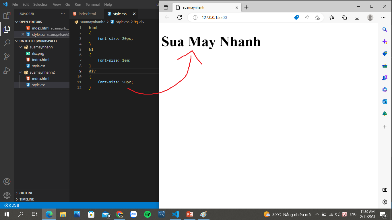Open the Accounts icon in VS Code
This screenshot has width=392, height=220.
click(7, 182)
